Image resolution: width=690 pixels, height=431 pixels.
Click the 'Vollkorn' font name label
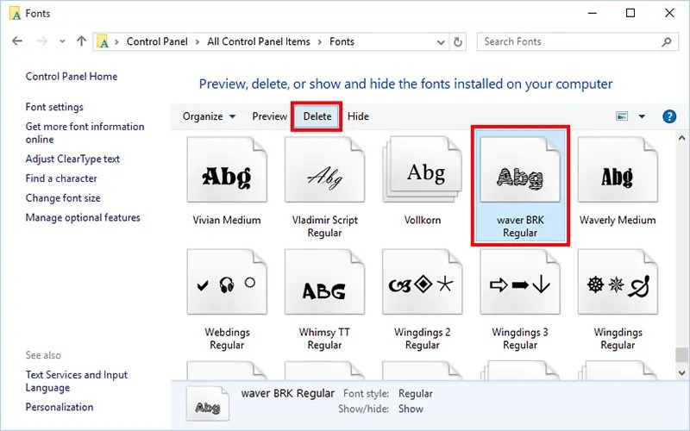pos(423,220)
